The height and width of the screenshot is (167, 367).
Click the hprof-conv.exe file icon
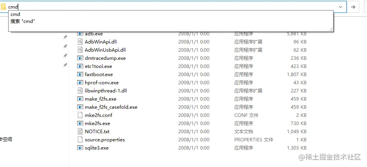tap(80, 83)
